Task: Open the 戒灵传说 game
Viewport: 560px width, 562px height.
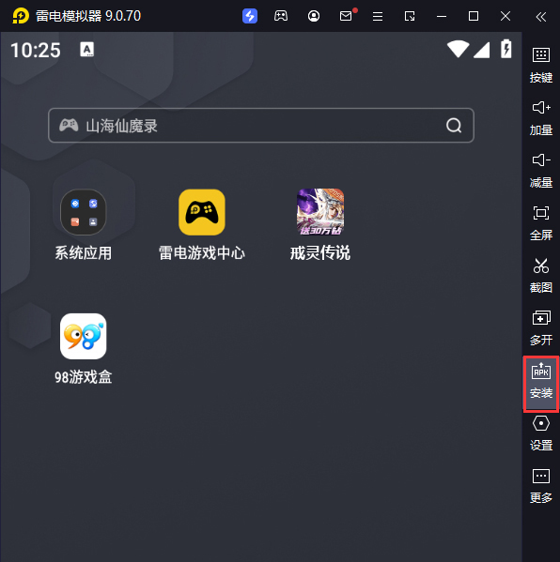Action: 320,224
